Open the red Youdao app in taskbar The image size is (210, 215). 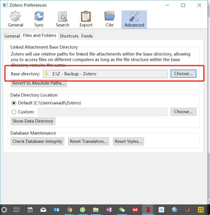coord(135,210)
